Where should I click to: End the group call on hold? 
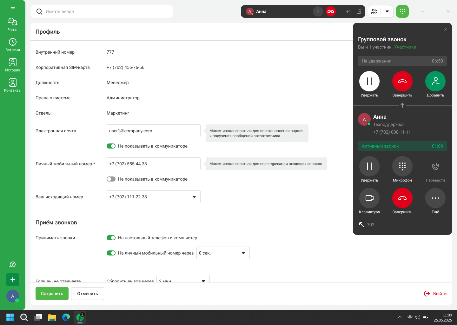click(402, 82)
